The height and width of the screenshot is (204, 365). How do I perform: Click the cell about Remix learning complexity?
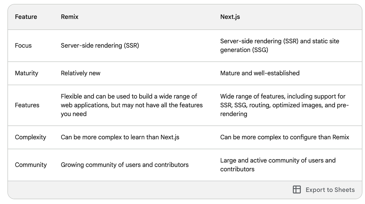[120, 137]
